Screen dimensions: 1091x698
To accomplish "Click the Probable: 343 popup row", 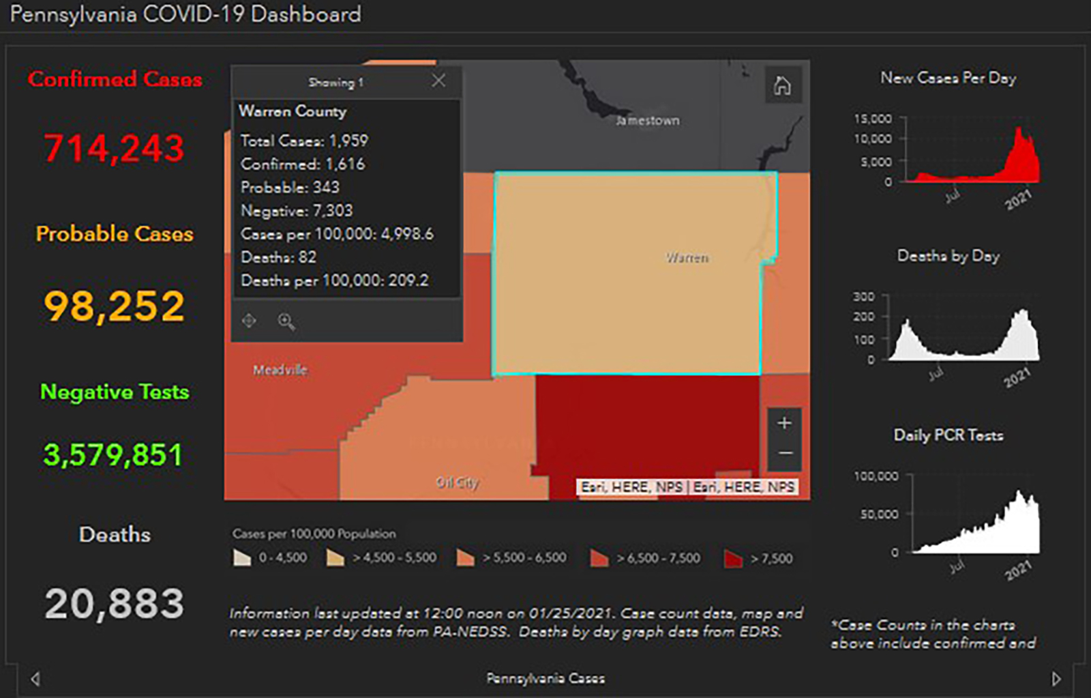I will coord(290,187).
